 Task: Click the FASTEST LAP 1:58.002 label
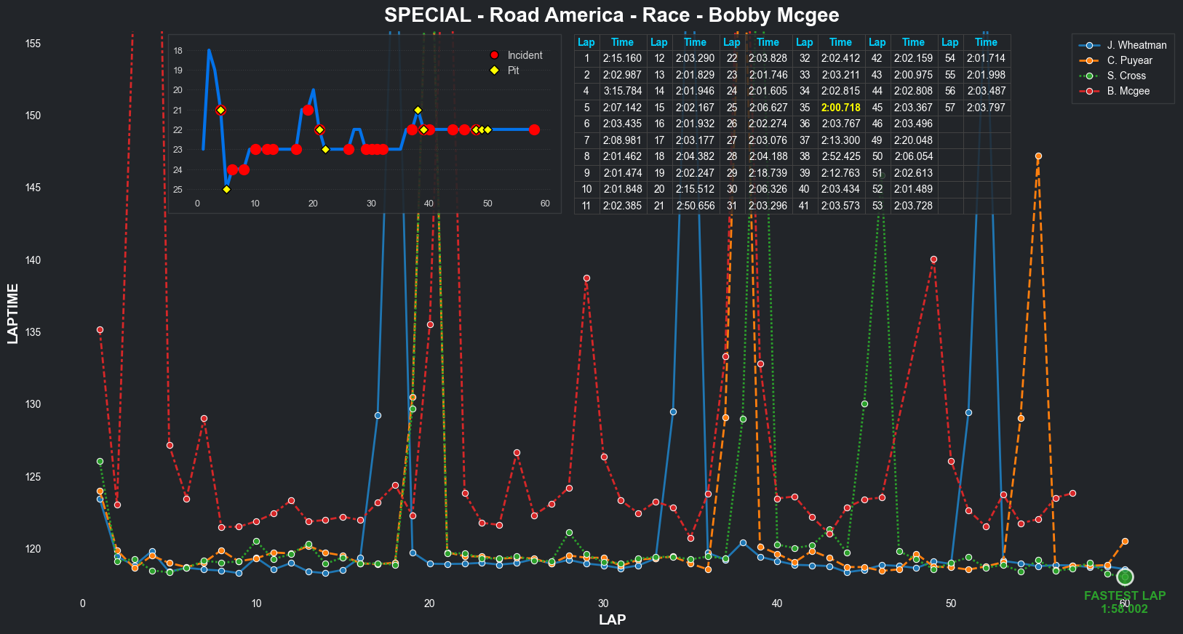point(1124,602)
